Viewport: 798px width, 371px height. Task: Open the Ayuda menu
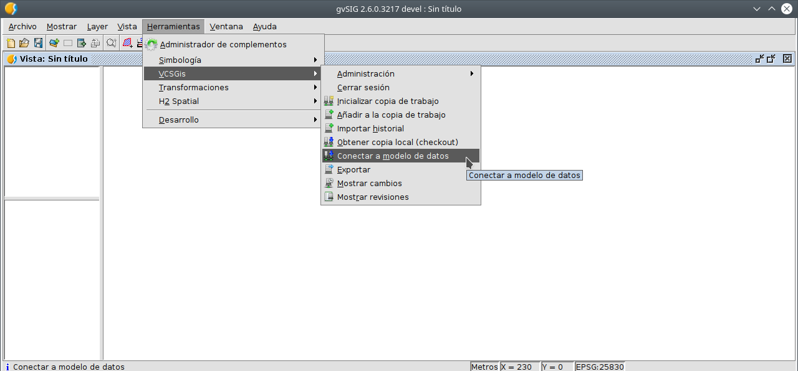(x=265, y=26)
